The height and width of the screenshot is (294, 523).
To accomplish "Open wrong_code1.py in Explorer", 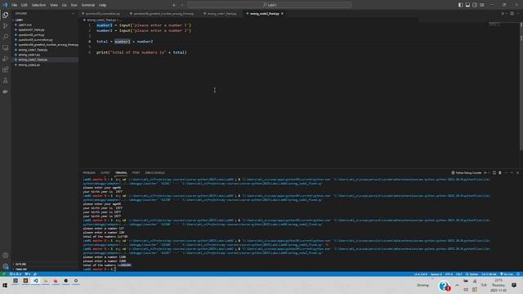I will [x=29, y=55].
